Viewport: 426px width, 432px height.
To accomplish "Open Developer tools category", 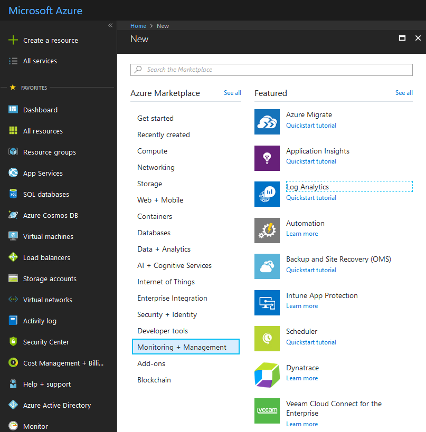I will click(163, 331).
